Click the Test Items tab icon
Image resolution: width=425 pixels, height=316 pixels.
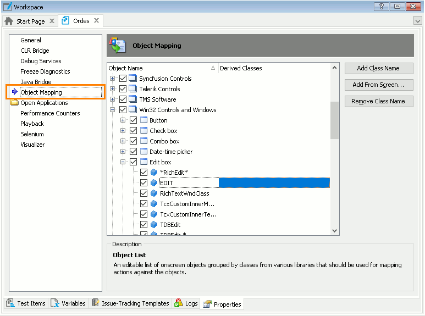[x=10, y=303]
